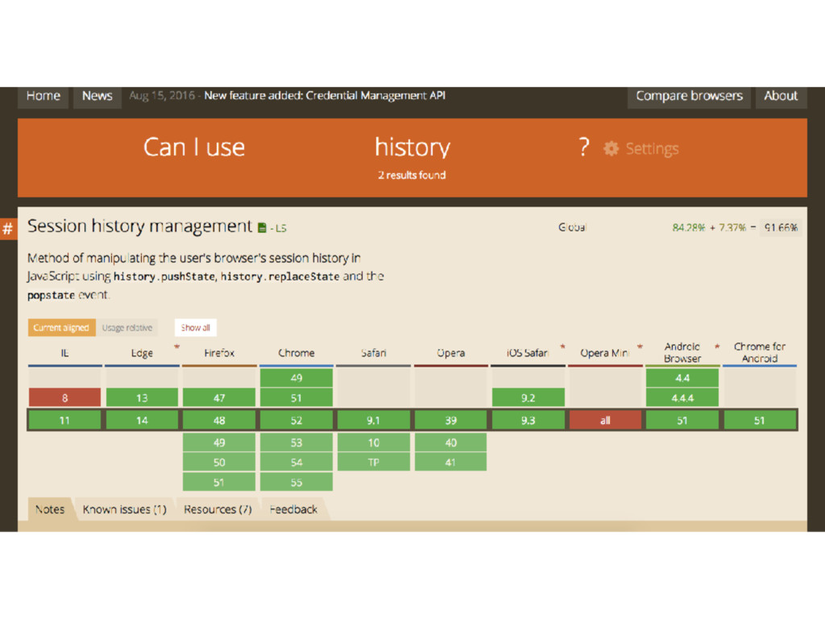
Task: Click the hash permalink icon beside Session history
Action: (8, 228)
